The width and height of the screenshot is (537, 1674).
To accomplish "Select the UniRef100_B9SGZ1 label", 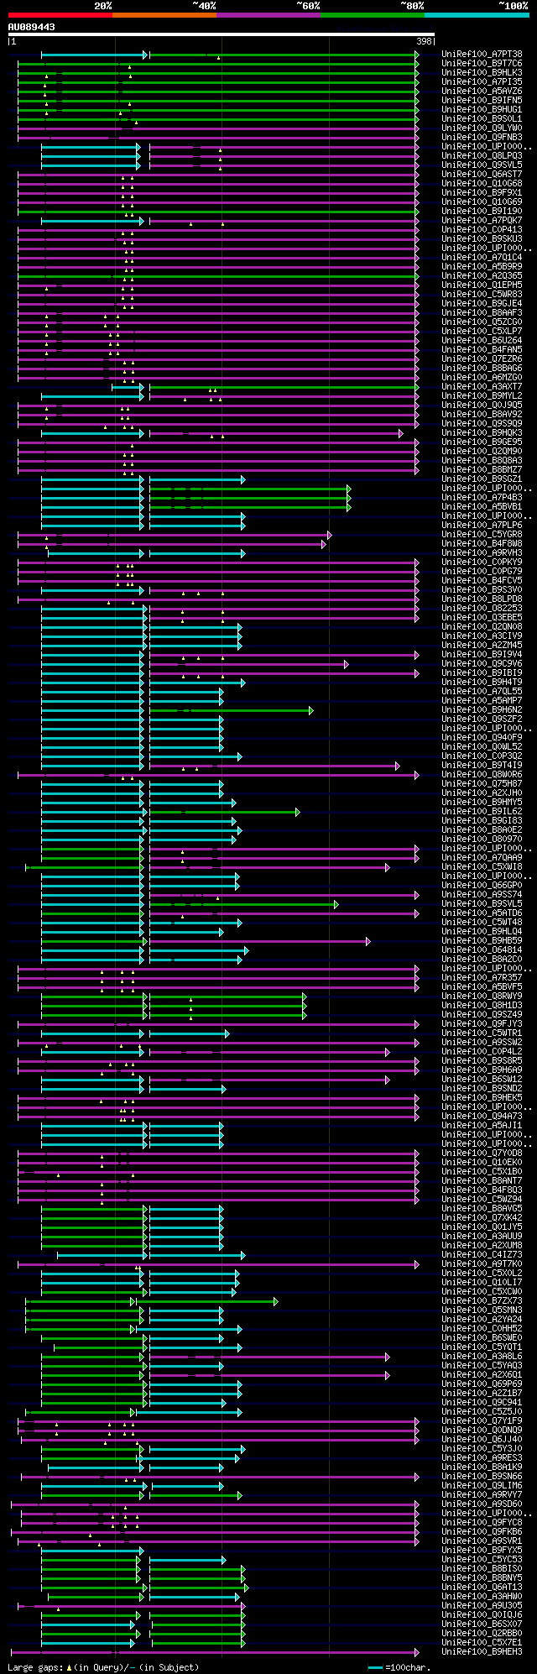I will [x=482, y=479].
